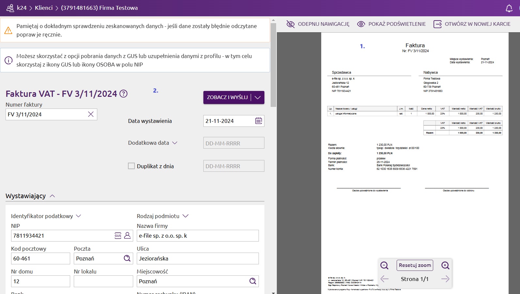Enable the Duplikat z dnia checkbox
The height and width of the screenshot is (294, 520).
tap(132, 166)
